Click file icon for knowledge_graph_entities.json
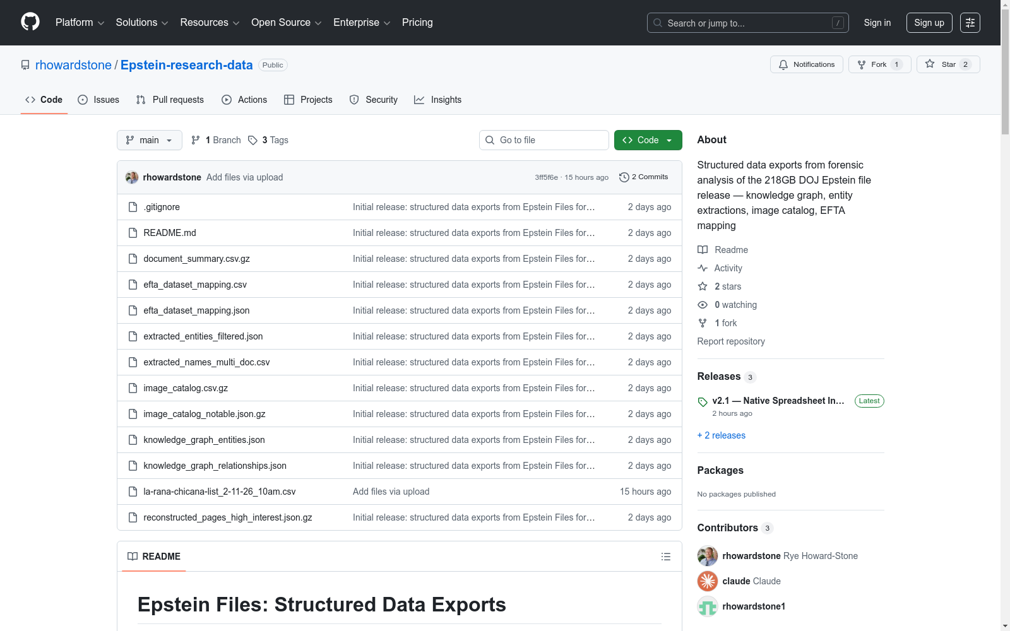This screenshot has width=1010, height=631. point(133,440)
